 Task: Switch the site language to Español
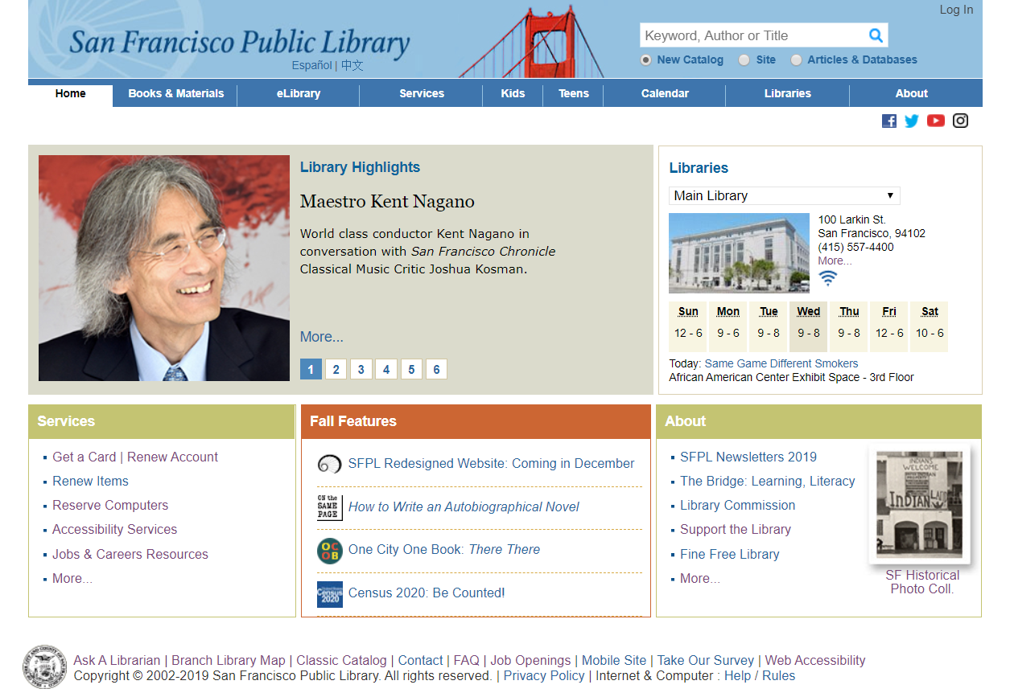click(x=311, y=65)
